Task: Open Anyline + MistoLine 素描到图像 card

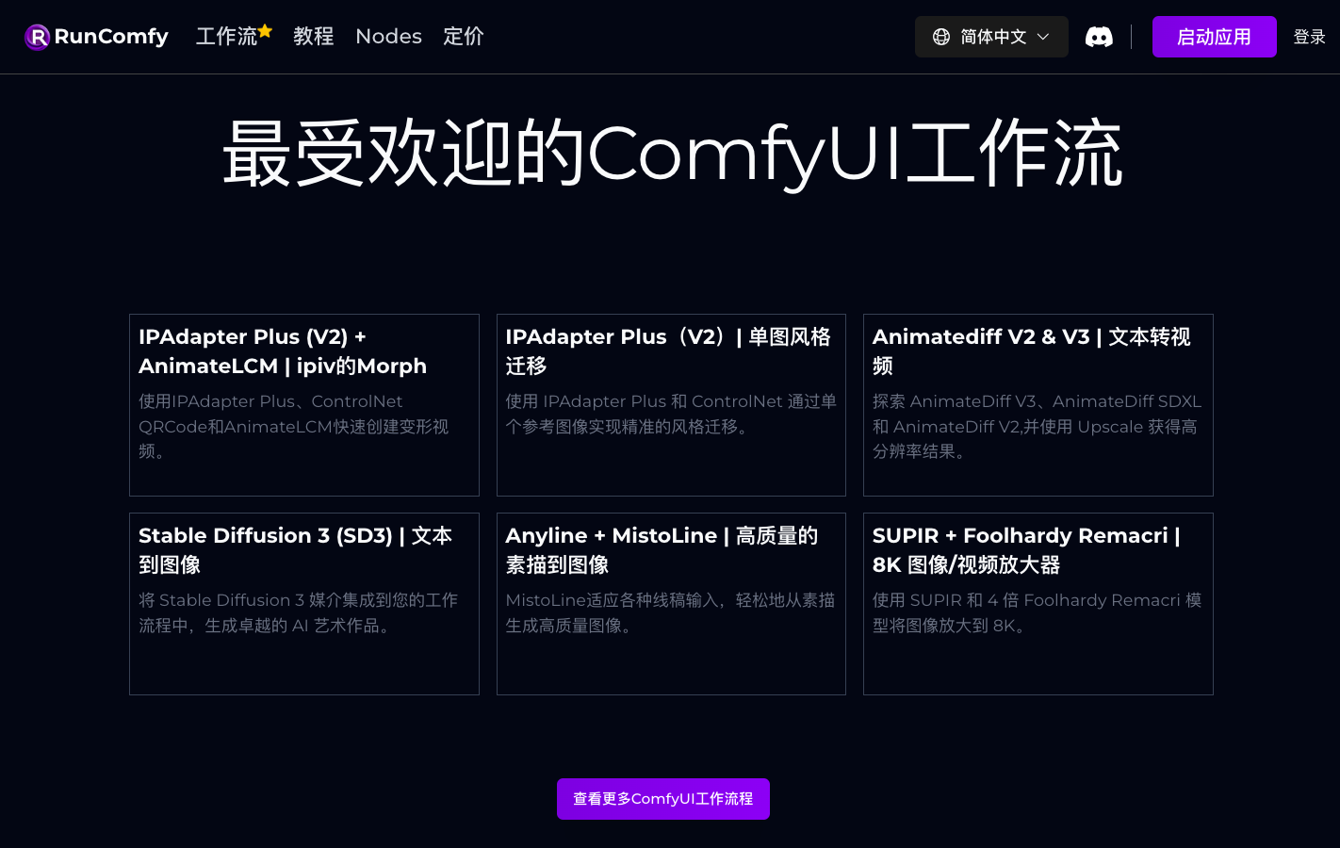Action: click(671, 604)
